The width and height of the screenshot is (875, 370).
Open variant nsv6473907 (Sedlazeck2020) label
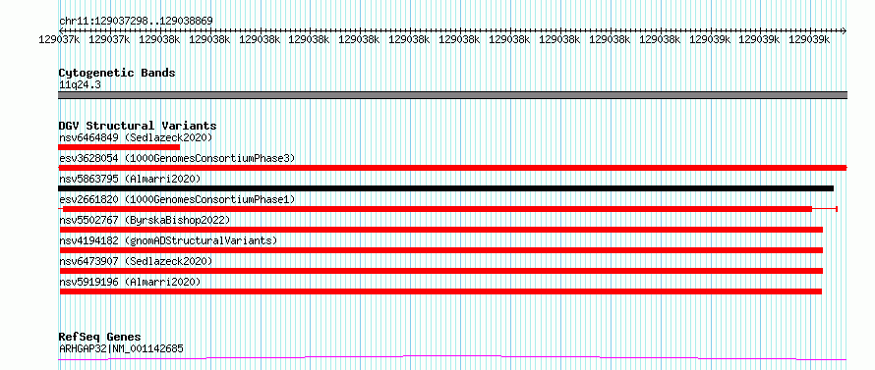[136, 261]
